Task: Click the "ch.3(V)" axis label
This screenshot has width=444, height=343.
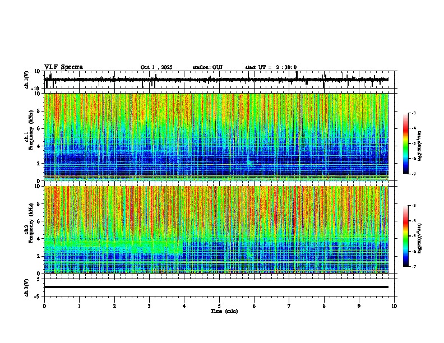Action: 27,288
